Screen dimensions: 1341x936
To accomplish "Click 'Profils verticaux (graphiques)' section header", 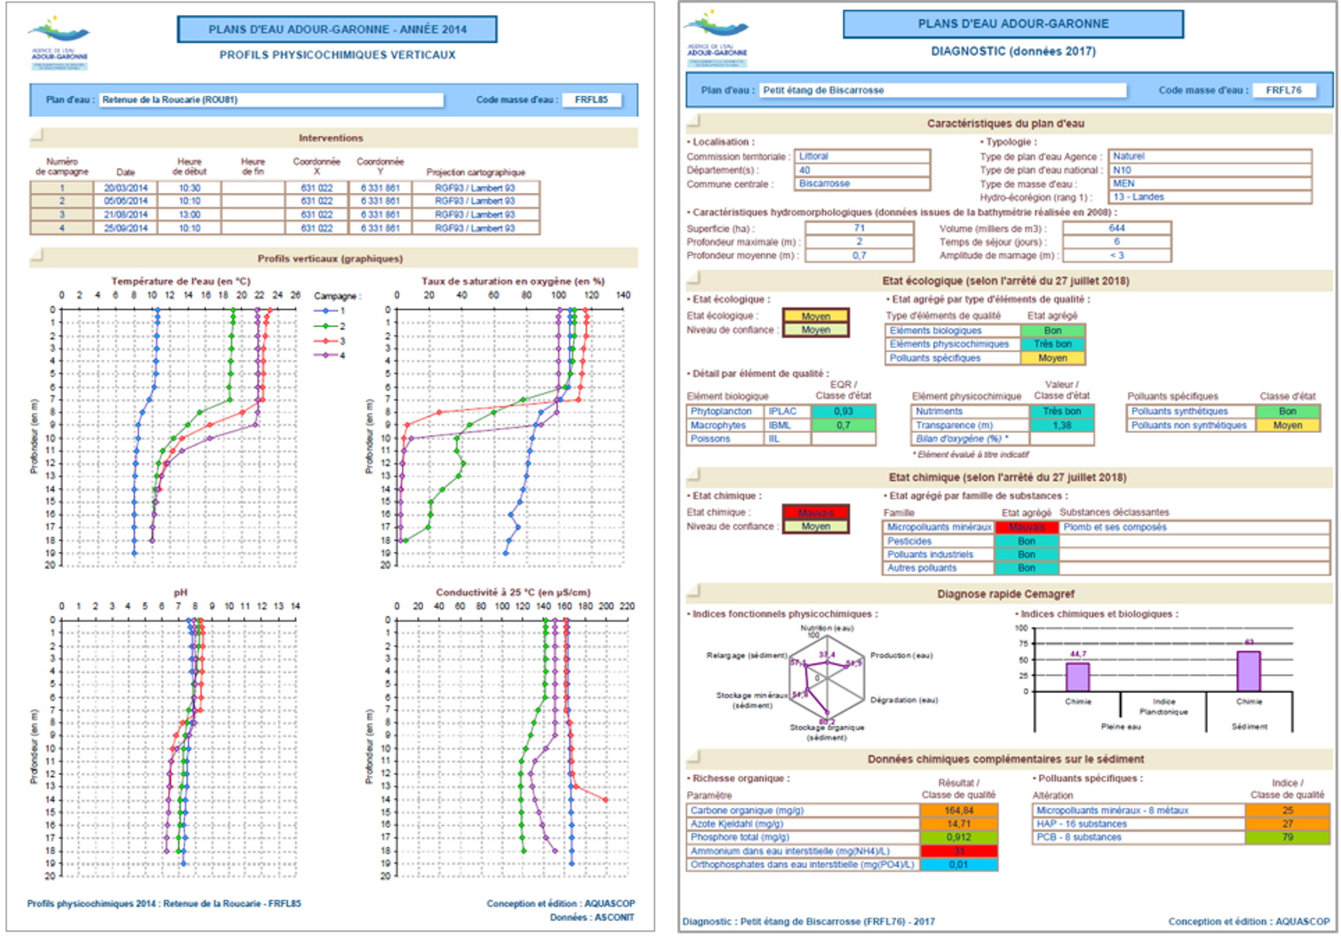I will [x=333, y=258].
